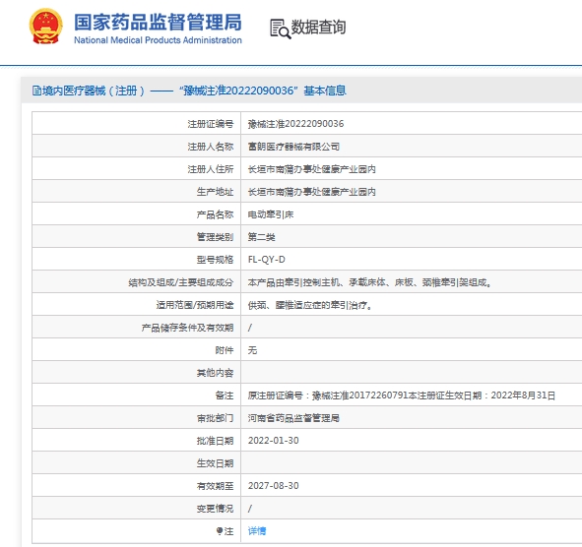Click National Medical Products Administration subtitle
The width and height of the screenshot is (582, 547).
[x=159, y=40]
